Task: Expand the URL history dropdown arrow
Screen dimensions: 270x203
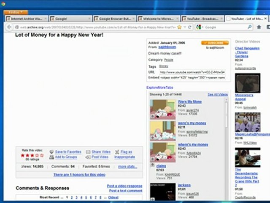Action: (x=185, y=27)
